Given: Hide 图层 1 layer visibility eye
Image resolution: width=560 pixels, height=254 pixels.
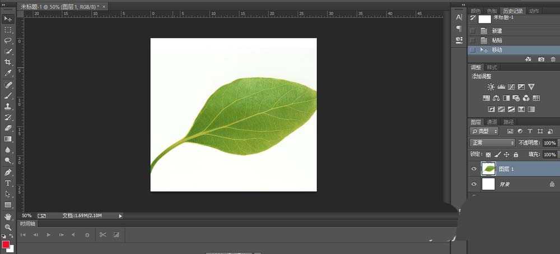Looking at the screenshot, I should tap(474, 169).
